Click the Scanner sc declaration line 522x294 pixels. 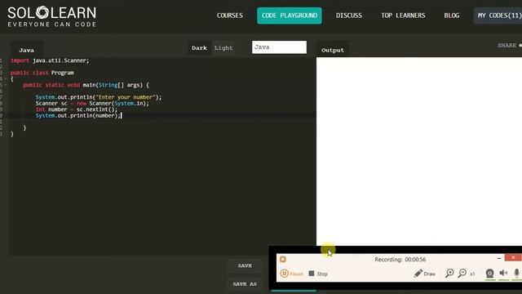(92, 104)
